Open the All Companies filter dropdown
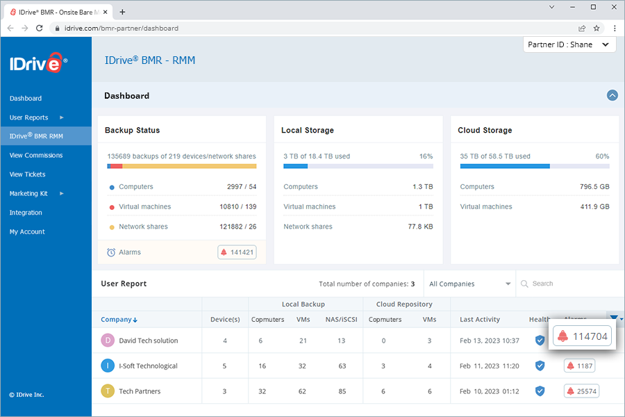The width and height of the screenshot is (625, 417). tap(470, 284)
